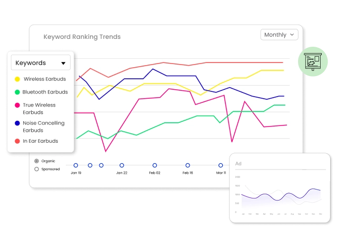Screen dimensions: 337x231
Task: Click the Bluetooth Earbuds legend label
Action: coord(45,92)
